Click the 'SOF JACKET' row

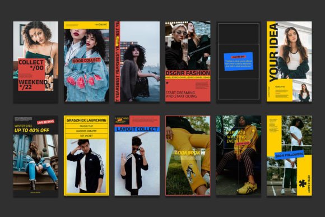coord(86,136)
